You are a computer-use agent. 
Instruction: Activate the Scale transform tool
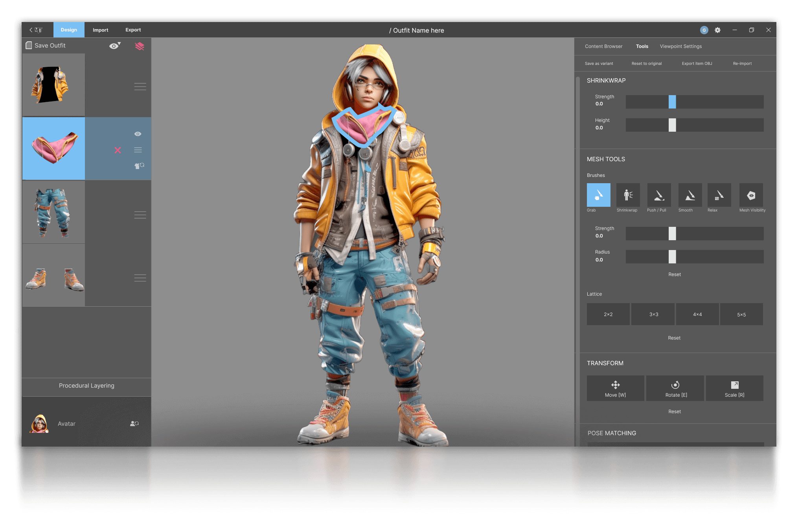(734, 388)
